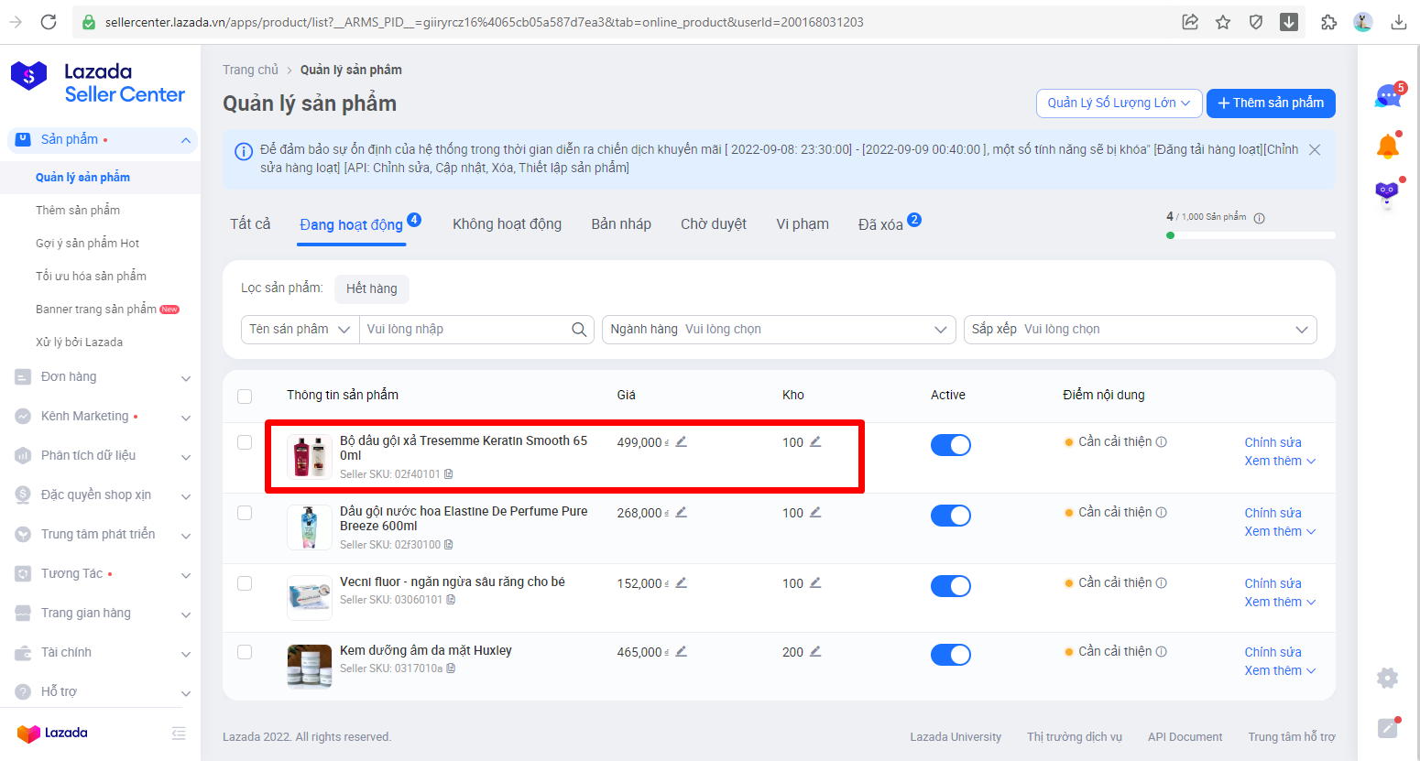The image size is (1420, 761).
Task: Open the settings gear in right sidebar
Action: 1387,678
